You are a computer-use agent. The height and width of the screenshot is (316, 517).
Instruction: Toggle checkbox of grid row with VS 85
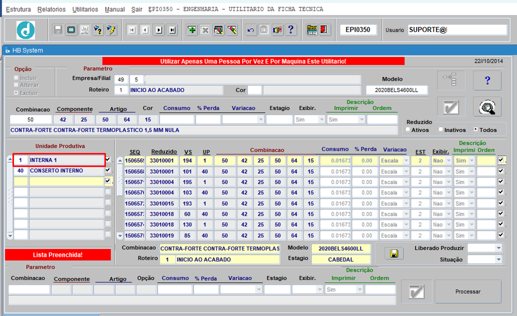501,235
